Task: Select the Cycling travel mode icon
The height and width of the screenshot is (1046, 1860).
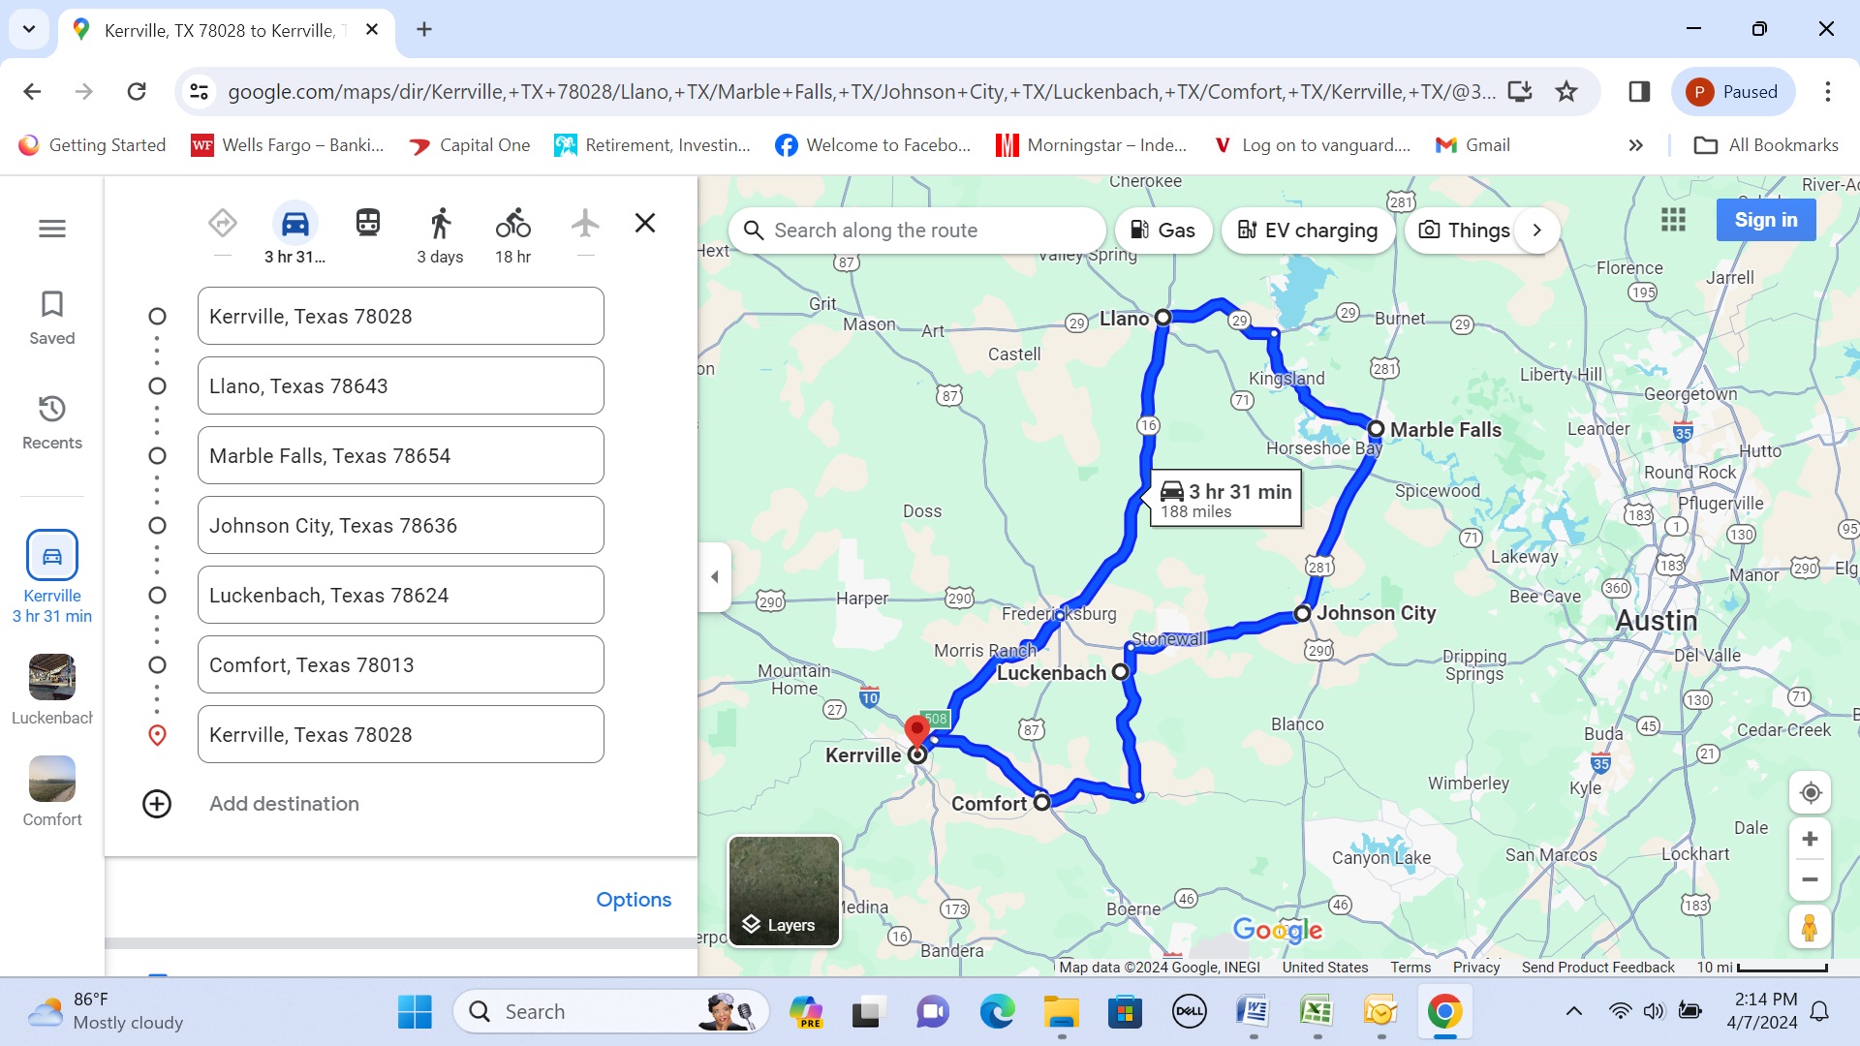Action: [513, 224]
